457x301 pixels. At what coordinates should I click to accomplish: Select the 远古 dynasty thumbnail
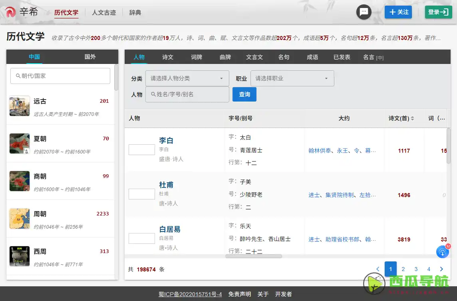(x=20, y=106)
